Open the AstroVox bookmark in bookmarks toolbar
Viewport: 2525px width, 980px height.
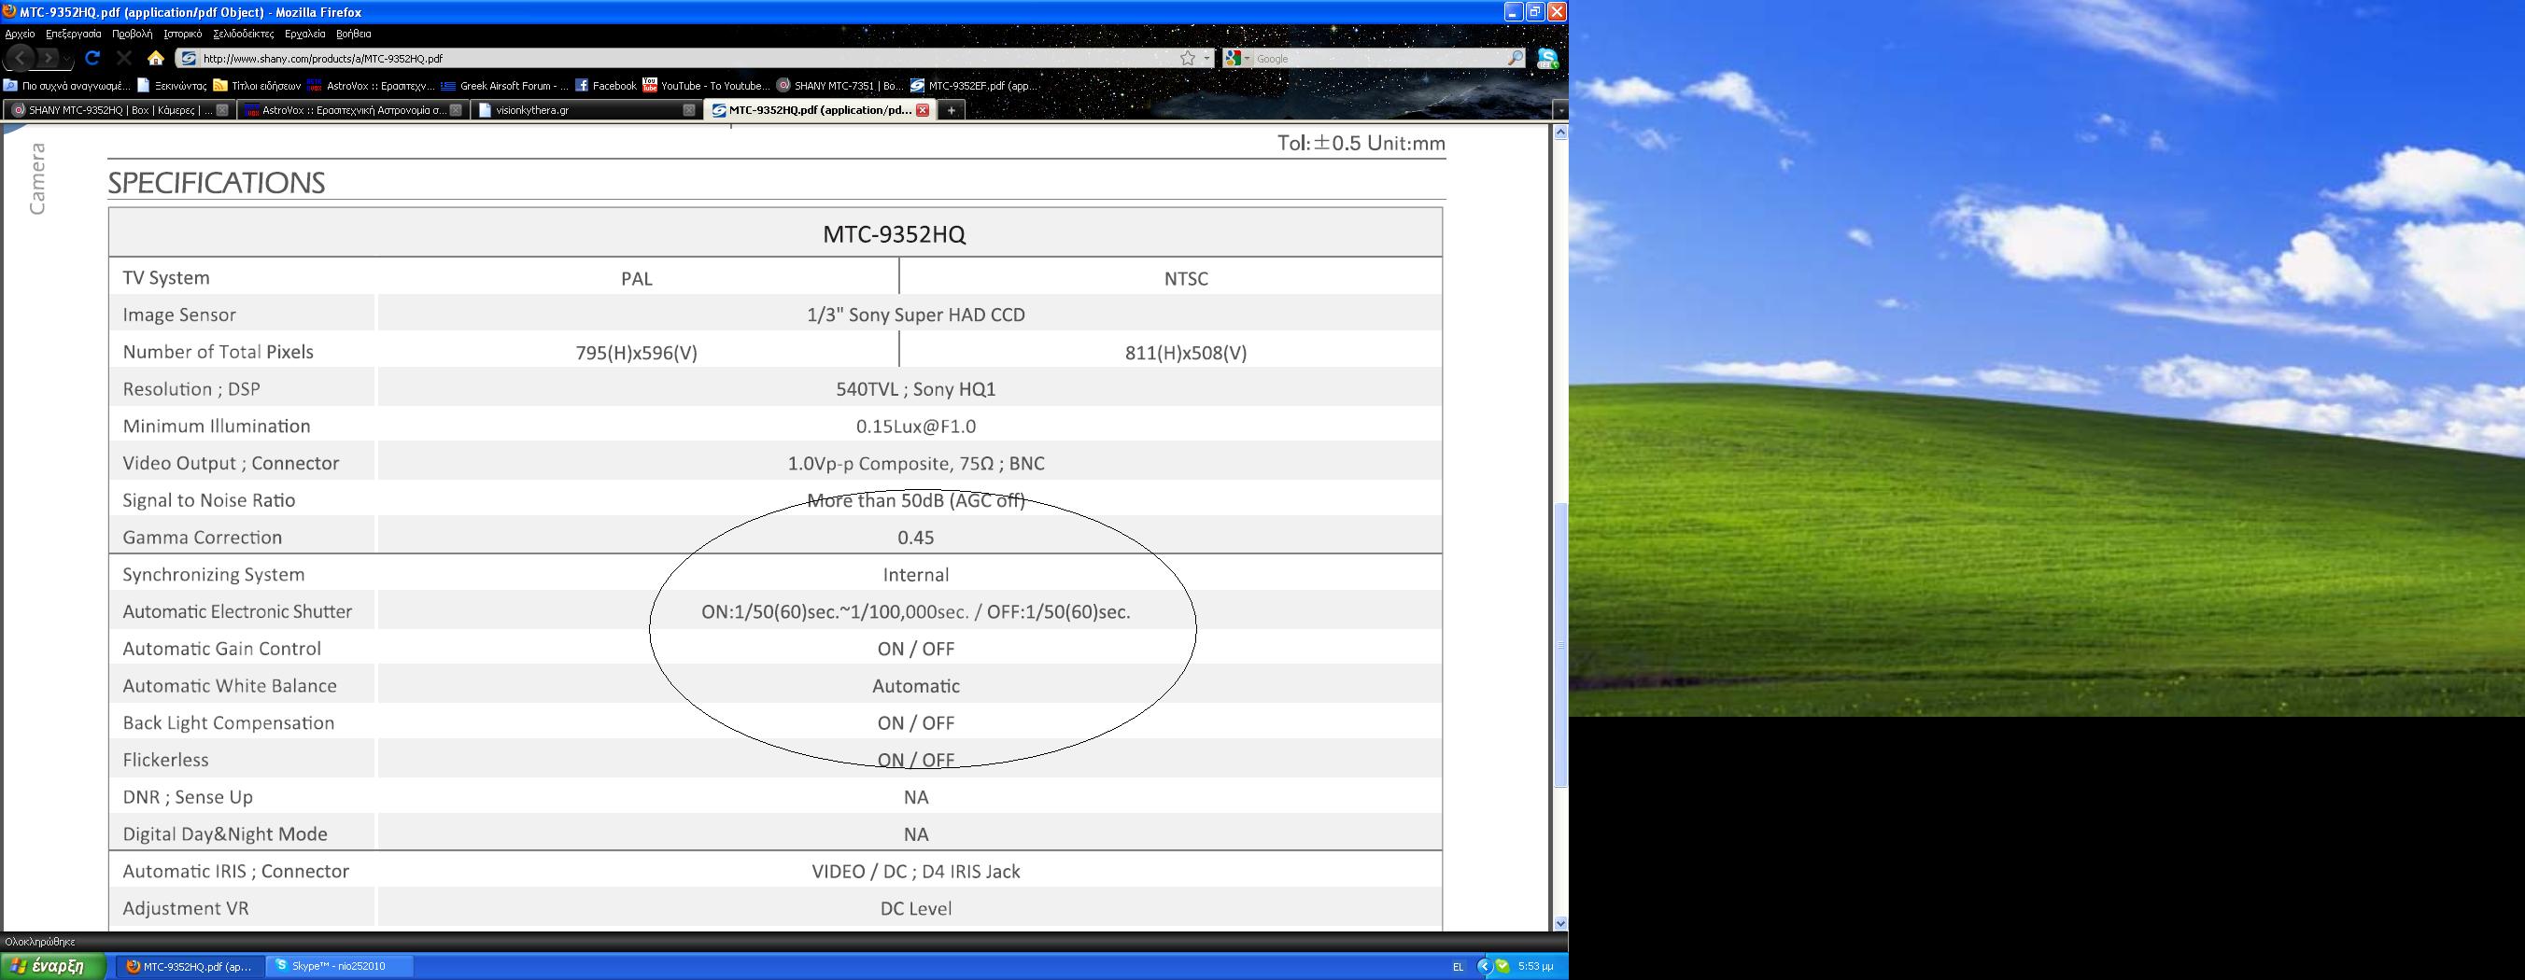[x=371, y=85]
